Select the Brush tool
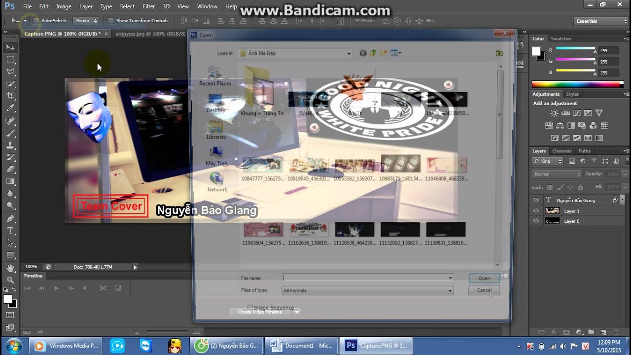 click(10, 133)
